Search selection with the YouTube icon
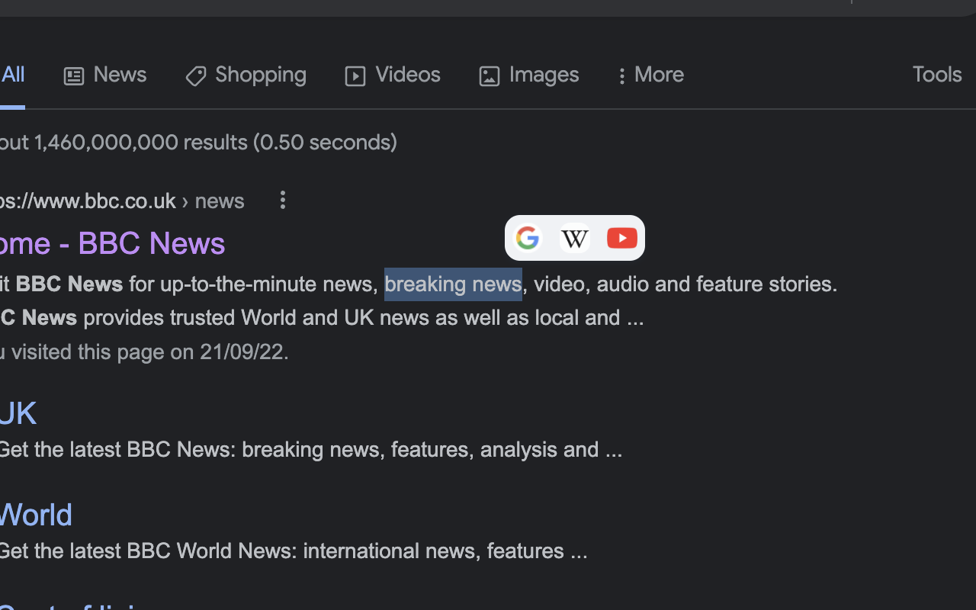Viewport: 976px width, 610px height. click(x=622, y=238)
